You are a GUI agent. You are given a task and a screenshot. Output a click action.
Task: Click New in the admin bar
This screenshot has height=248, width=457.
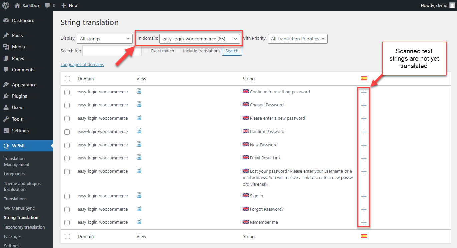coord(70,5)
